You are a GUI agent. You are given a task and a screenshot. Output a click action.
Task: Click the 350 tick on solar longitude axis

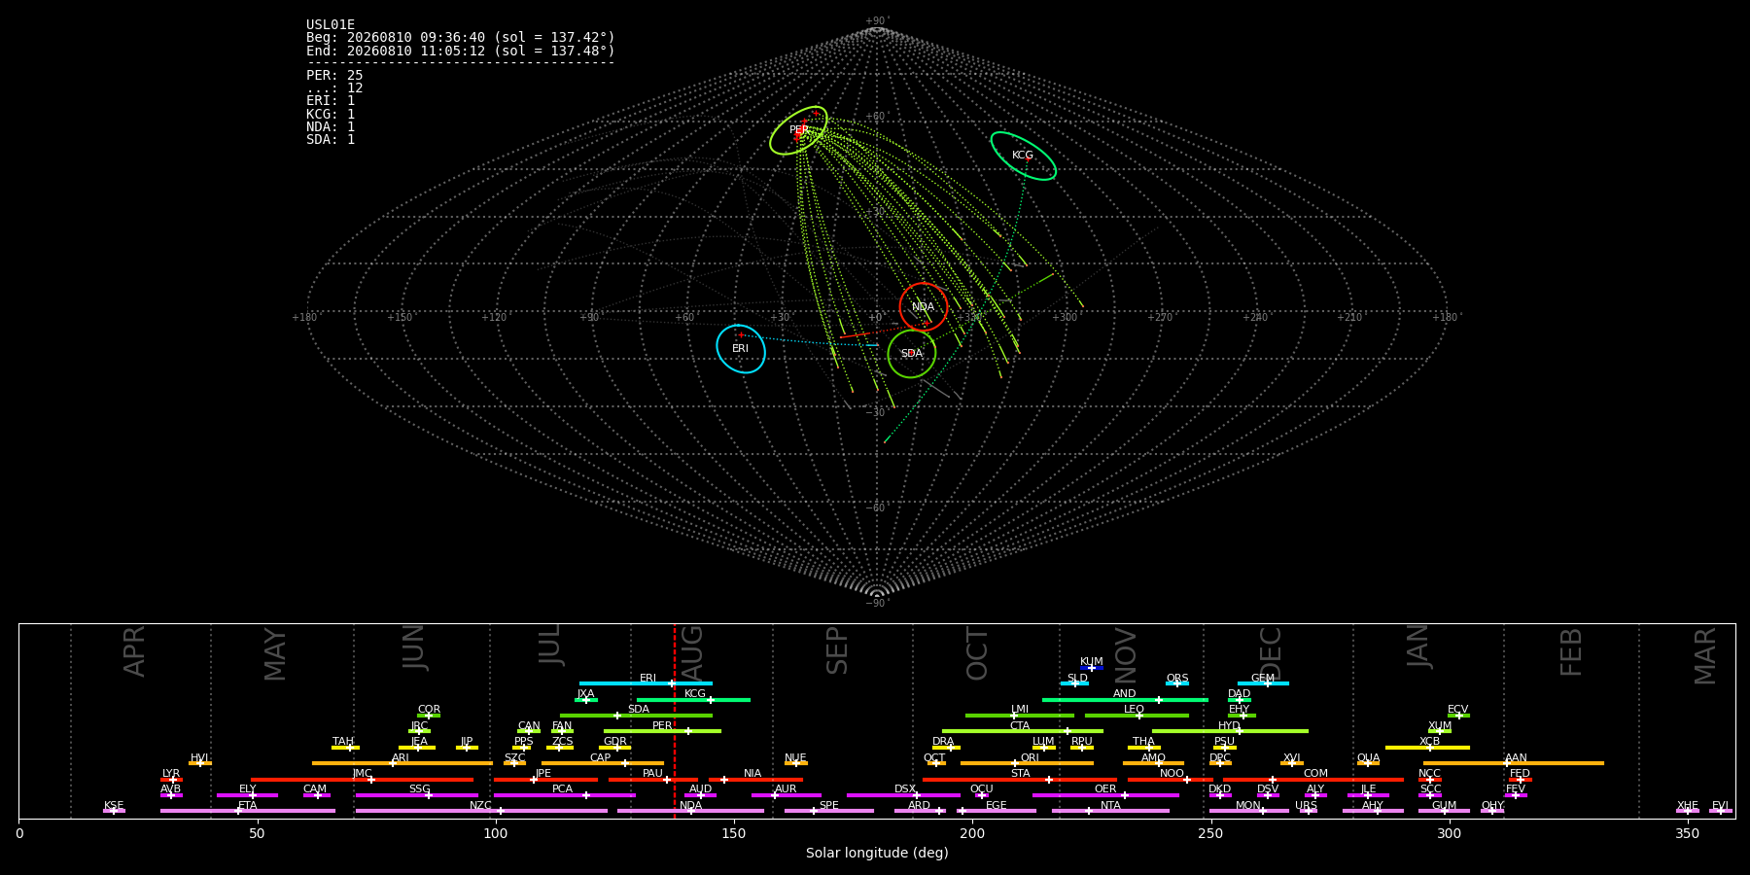click(1688, 833)
